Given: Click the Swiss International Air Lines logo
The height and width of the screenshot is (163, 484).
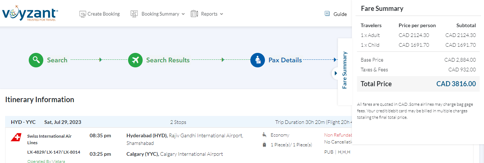Looking at the screenshot, I should click(16, 137).
